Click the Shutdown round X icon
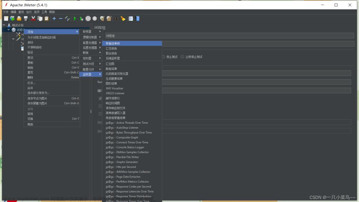Screen dimensions: 359x202 point(94,19)
